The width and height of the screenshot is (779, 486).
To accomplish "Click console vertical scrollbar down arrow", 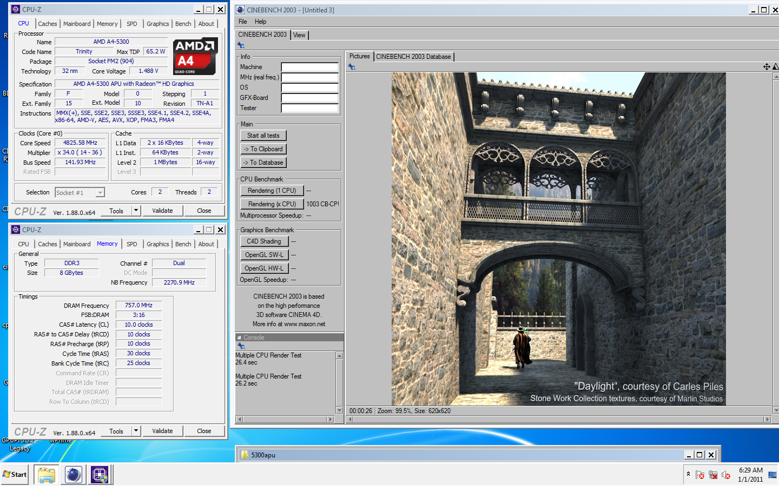I will [339, 410].
